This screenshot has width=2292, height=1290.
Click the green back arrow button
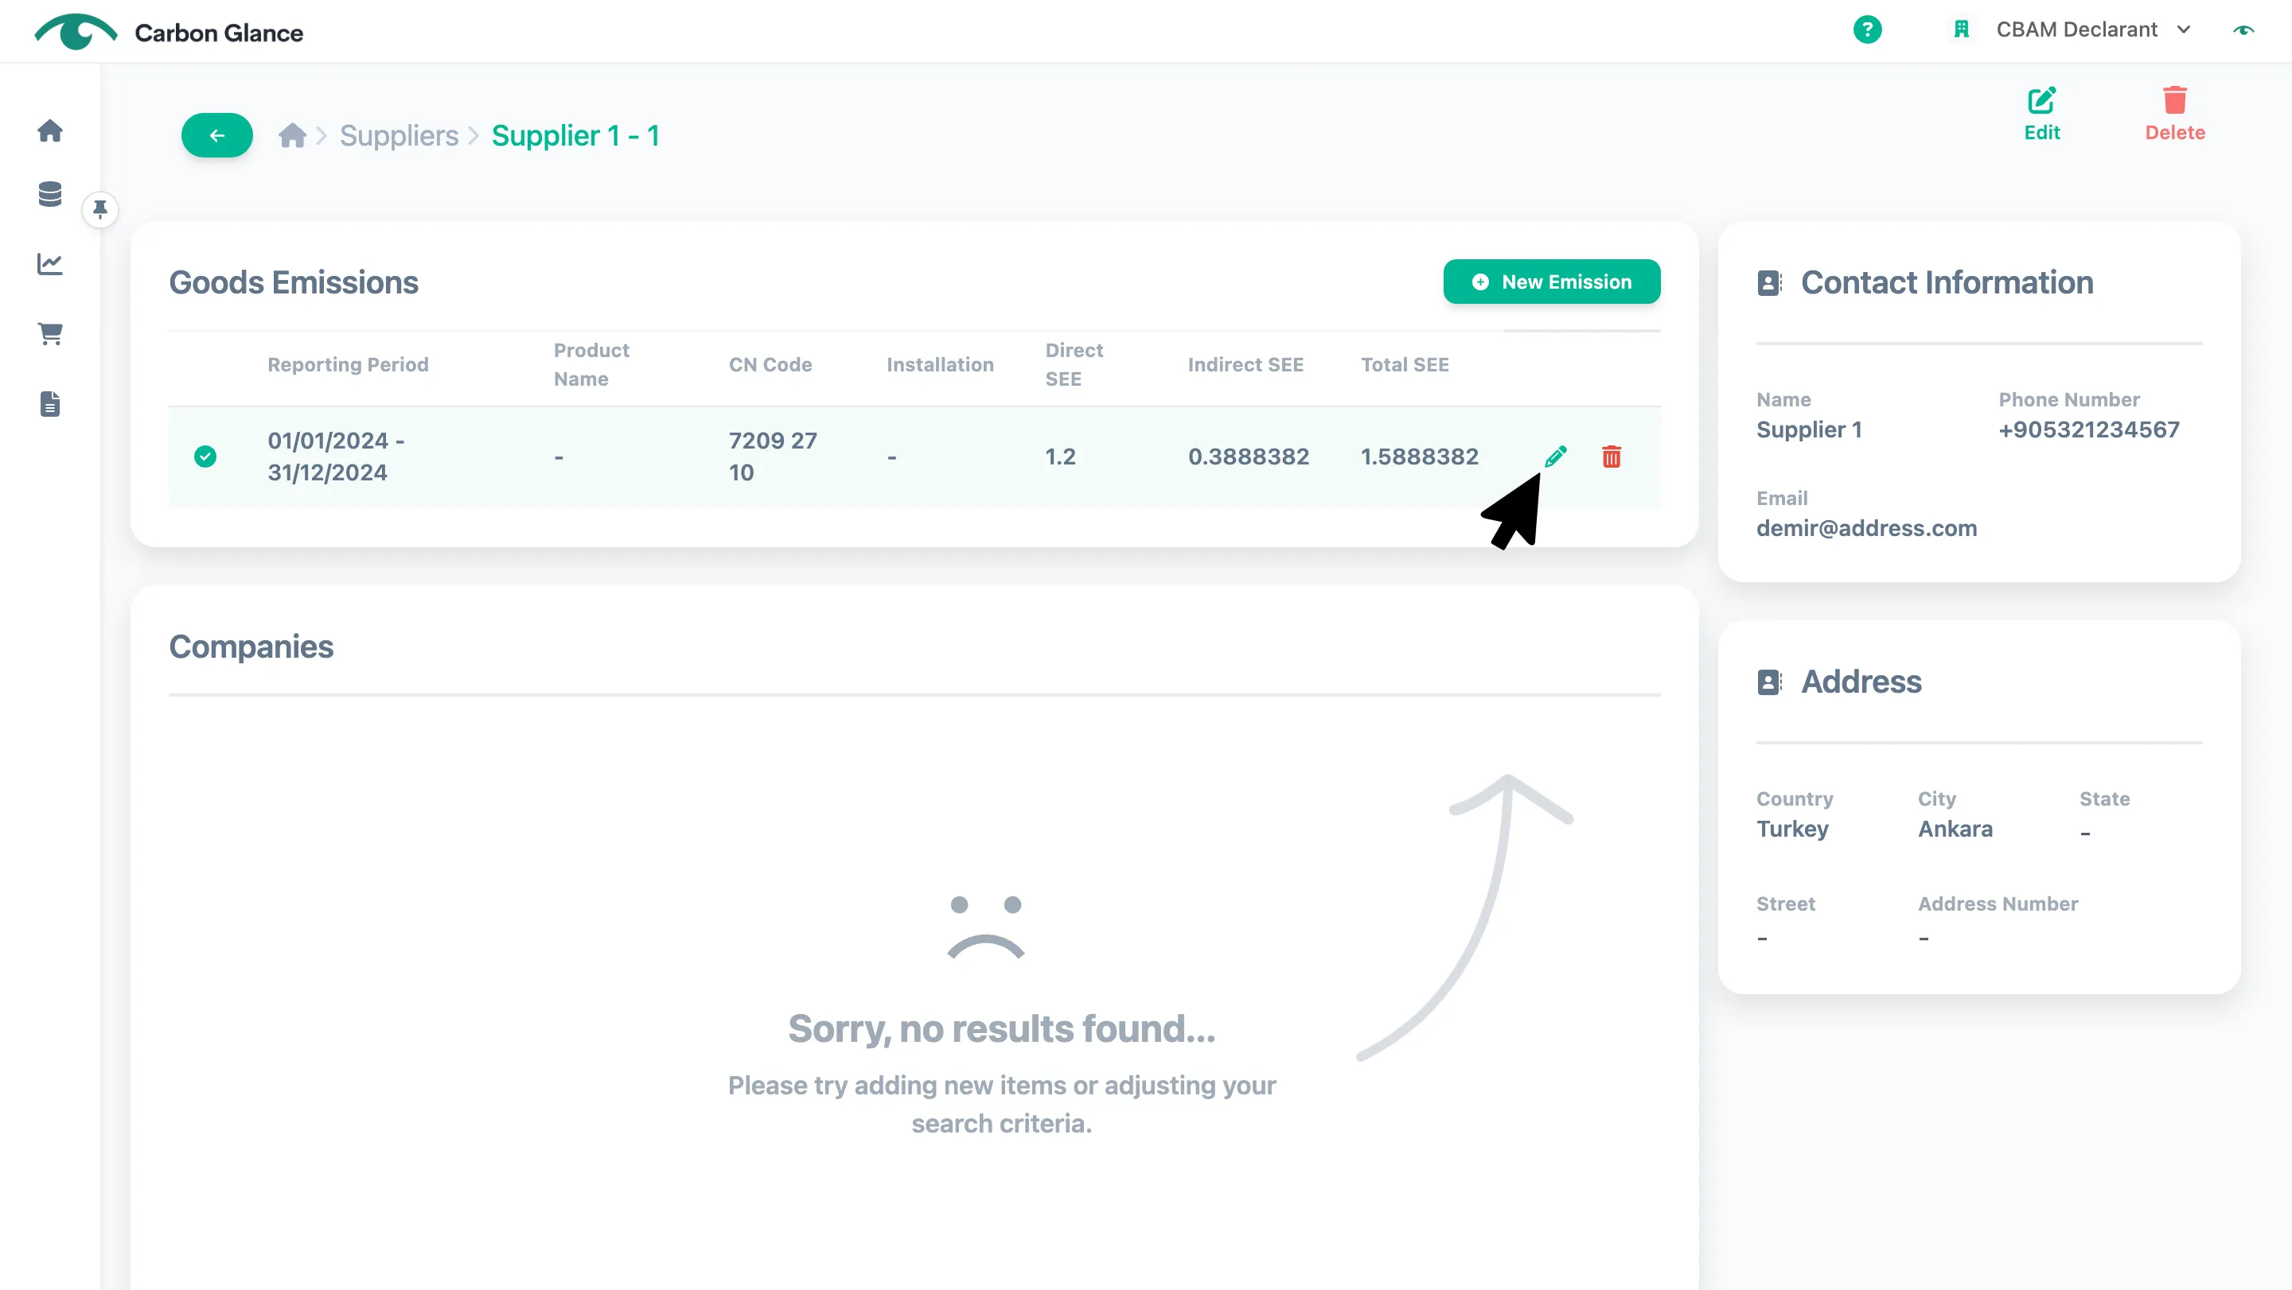coord(217,135)
